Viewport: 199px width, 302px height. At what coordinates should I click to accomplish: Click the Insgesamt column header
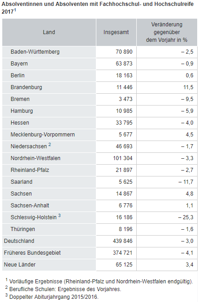point(116,32)
